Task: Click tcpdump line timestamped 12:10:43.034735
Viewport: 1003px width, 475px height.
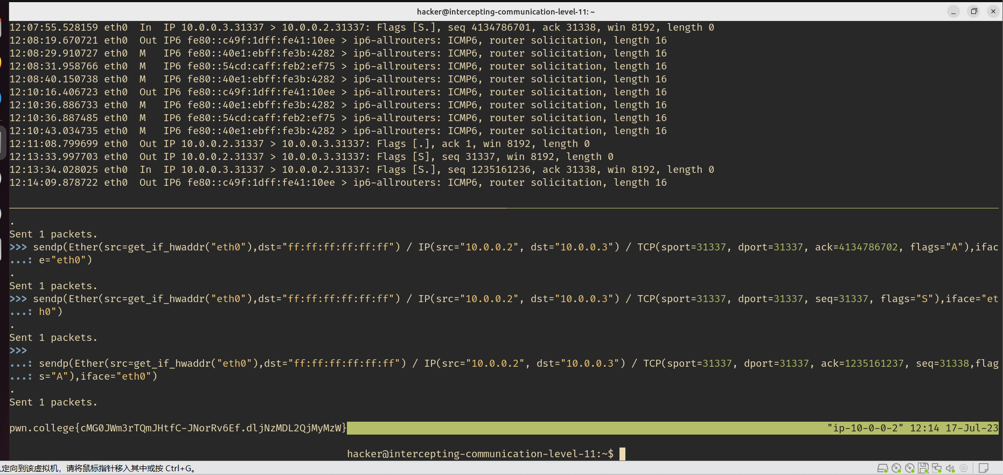Action: point(338,131)
